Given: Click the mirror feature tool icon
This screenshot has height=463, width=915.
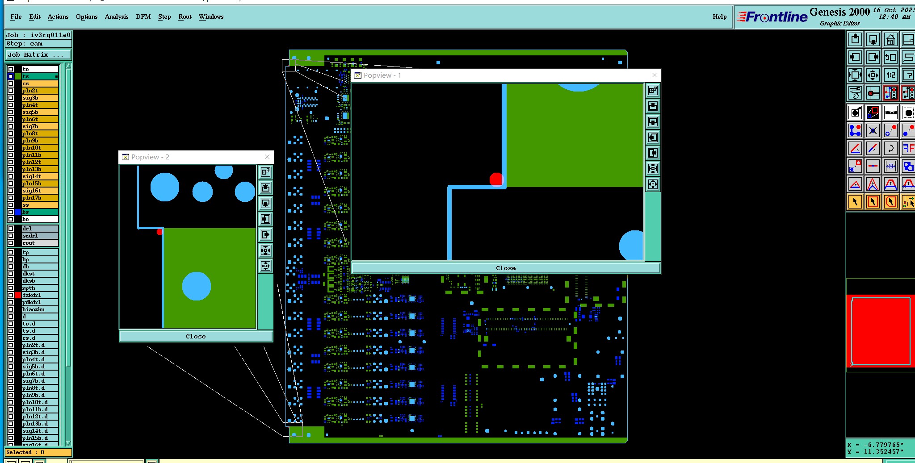Looking at the screenshot, I should click(908, 148).
